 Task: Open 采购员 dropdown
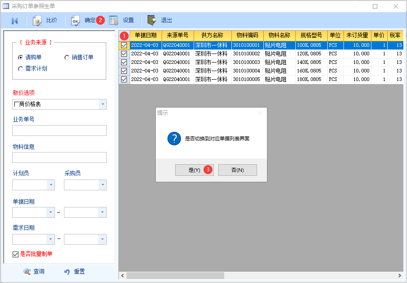pyautogui.click(x=103, y=185)
